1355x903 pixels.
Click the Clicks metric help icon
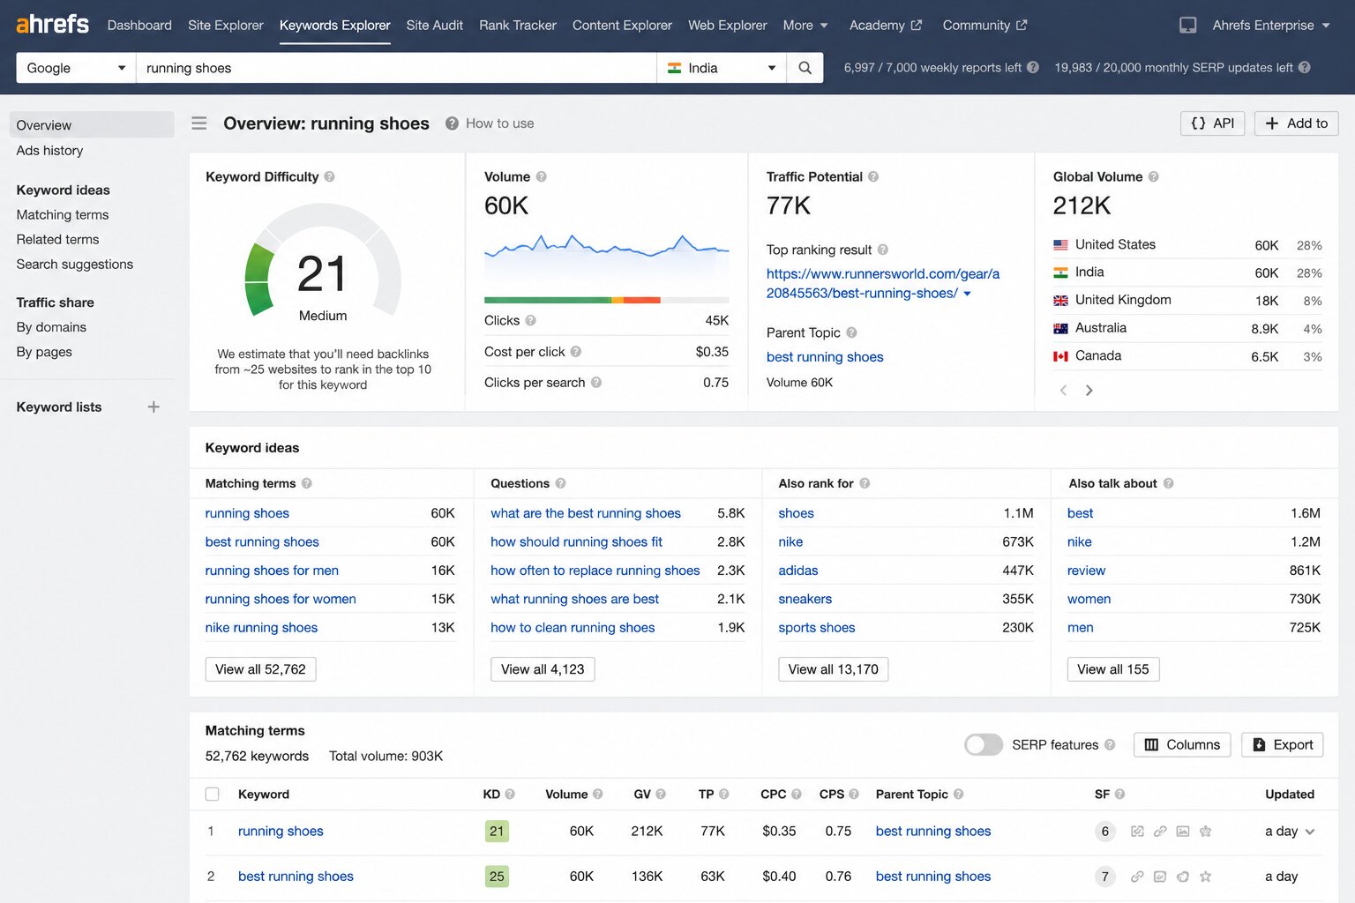coord(530,320)
